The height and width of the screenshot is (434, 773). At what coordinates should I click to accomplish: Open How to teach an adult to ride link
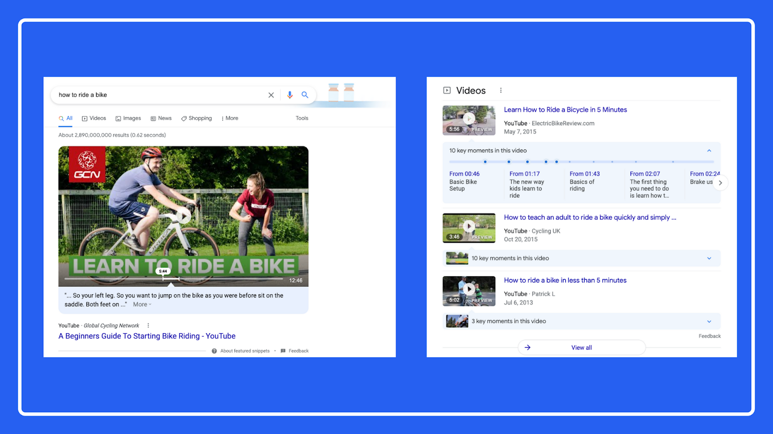[x=590, y=217]
